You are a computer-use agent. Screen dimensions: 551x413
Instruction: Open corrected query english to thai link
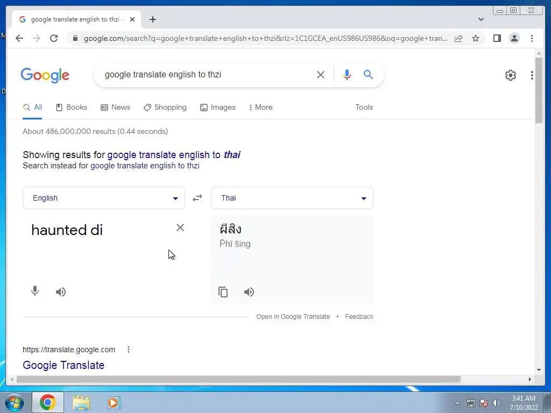pos(174,155)
